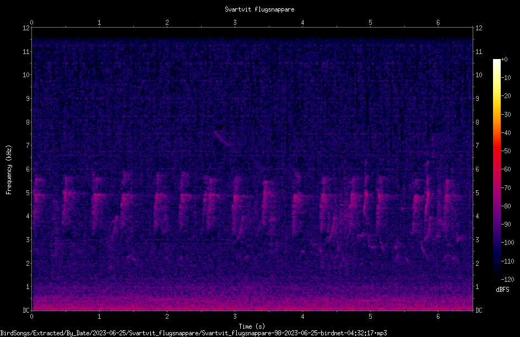Click the dBFS label under the color bar

tap(502, 290)
